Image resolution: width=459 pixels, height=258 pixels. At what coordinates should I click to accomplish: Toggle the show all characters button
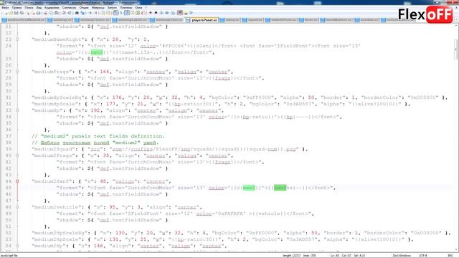click(x=121, y=13)
